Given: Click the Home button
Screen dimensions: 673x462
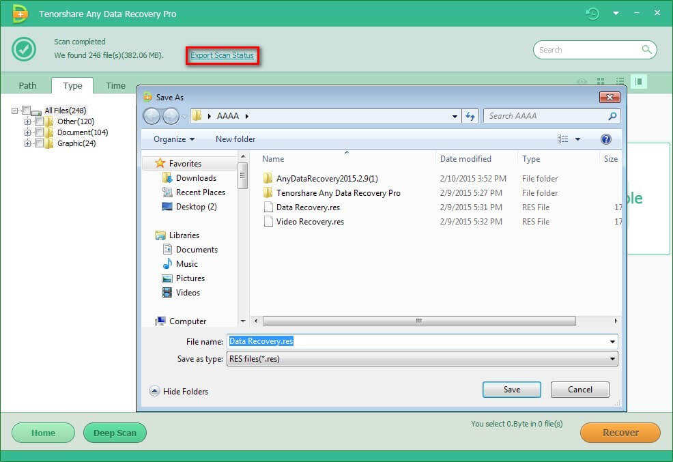Looking at the screenshot, I should pos(44,433).
